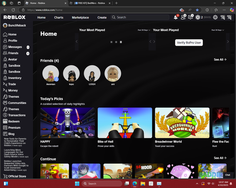Click See All next to Friends
The image size is (236, 188).
click(220, 60)
